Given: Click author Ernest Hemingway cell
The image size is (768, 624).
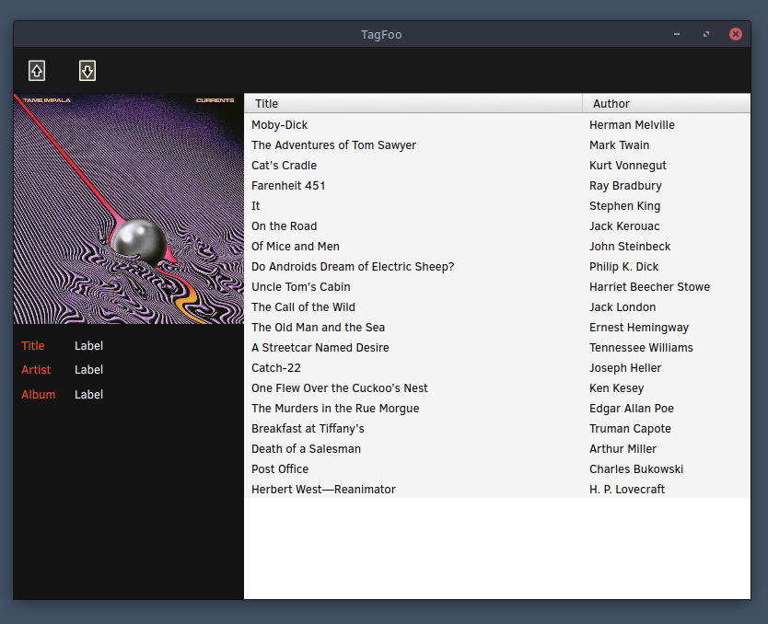Looking at the screenshot, I should [x=639, y=328].
